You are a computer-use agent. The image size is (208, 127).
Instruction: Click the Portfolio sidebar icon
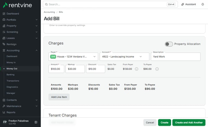tap(4, 20)
